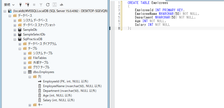Click the column icon beside EmployeeName

pos(40,86)
